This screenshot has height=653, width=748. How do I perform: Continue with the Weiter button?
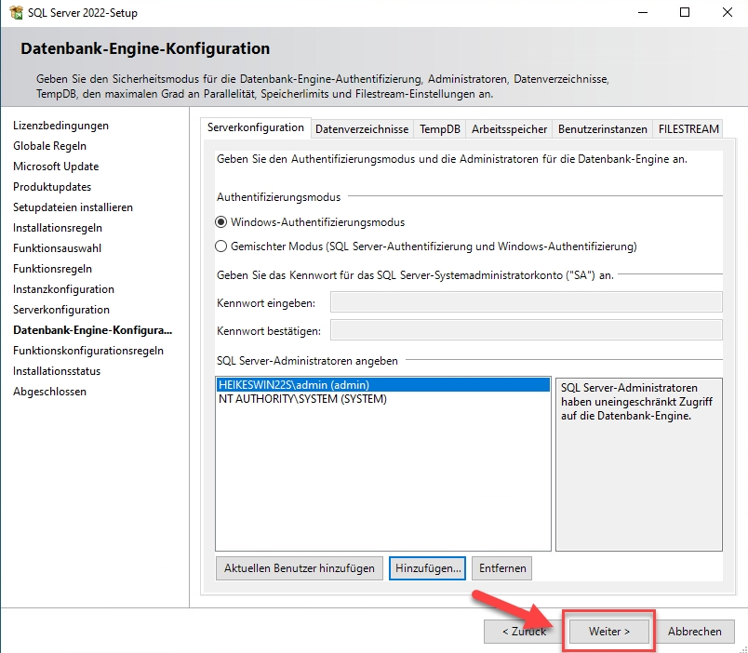609,632
